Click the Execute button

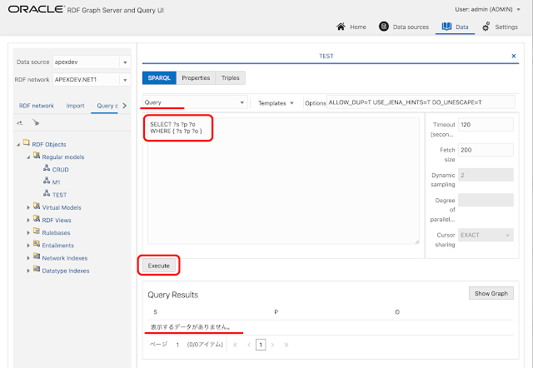click(159, 266)
